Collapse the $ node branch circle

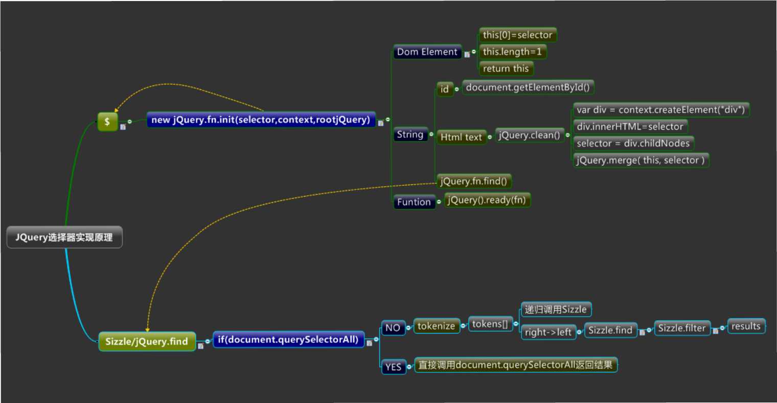[x=129, y=122]
